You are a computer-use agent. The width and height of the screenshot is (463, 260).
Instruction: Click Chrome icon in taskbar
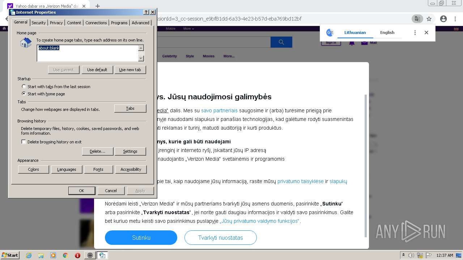tap(65, 255)
